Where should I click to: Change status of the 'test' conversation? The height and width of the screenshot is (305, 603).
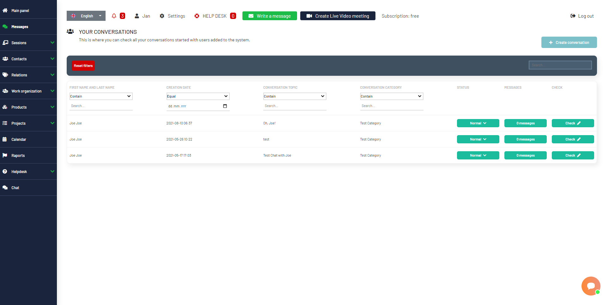[478, 139]
